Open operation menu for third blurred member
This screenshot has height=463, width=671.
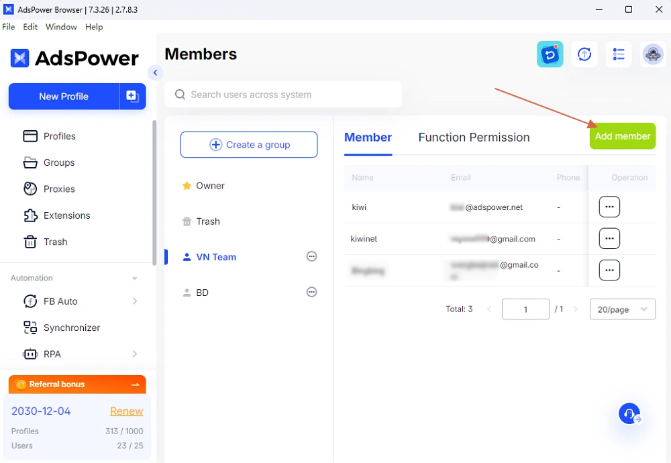tap(609, 270)
